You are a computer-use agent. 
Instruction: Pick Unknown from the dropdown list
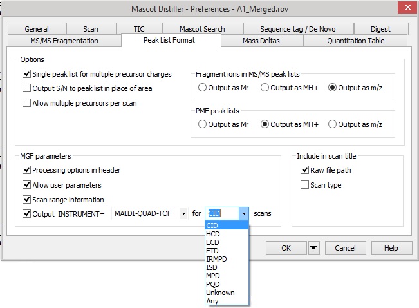(x=227, y=293)
